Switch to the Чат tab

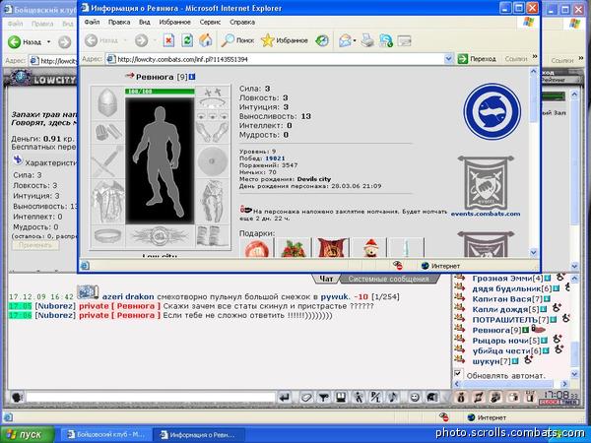[x=326, y=279]
